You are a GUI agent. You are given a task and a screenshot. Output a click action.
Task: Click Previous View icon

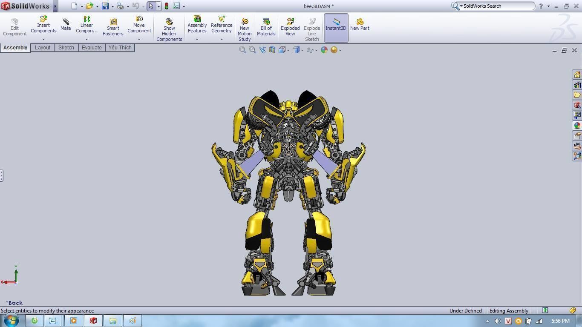[262, 50]
